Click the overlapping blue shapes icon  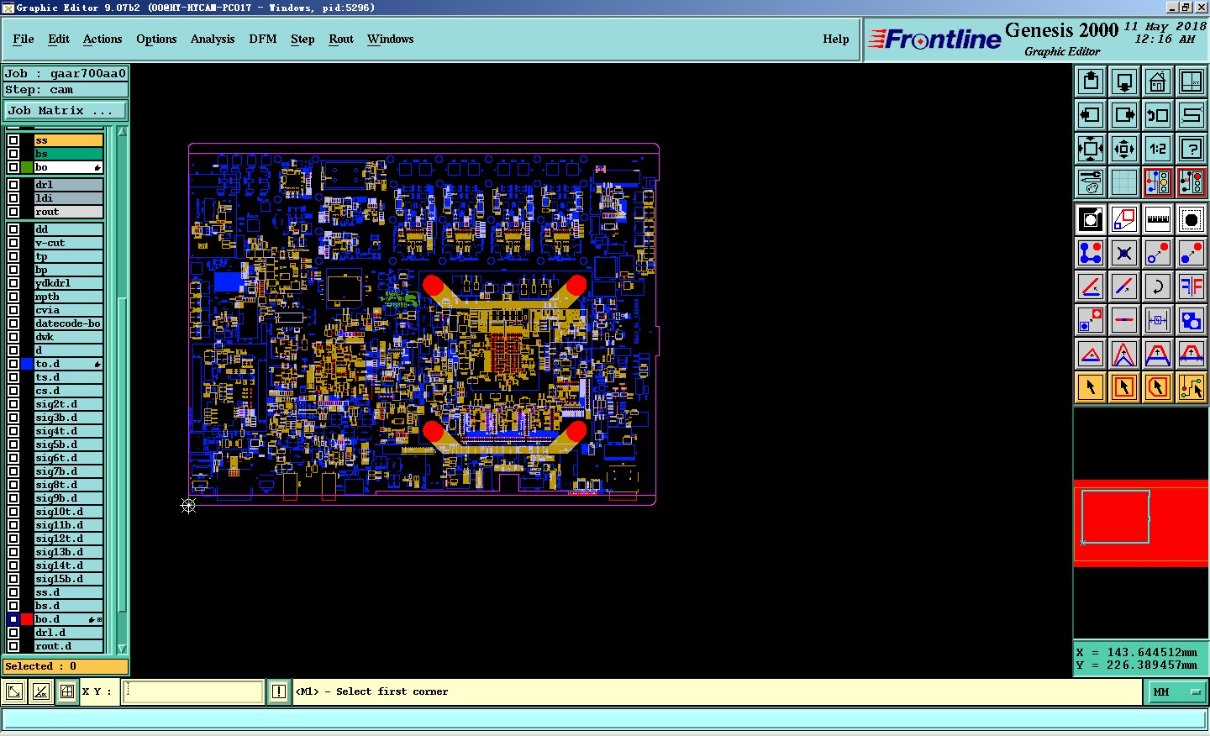pyautogui.click(x=1192, y=320)
